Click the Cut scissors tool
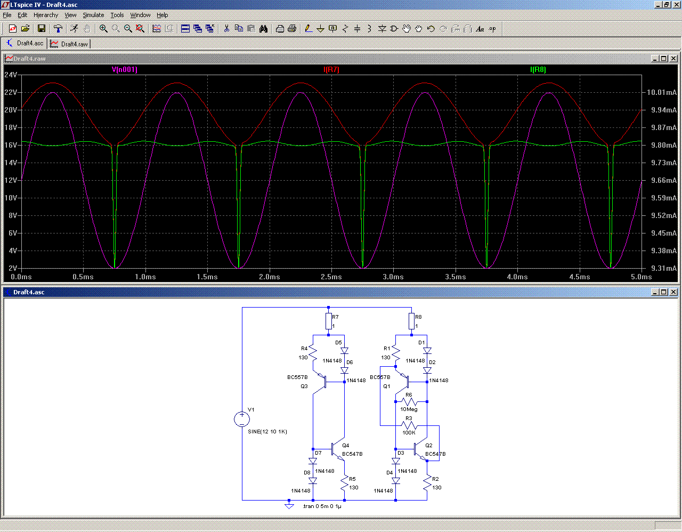Screen dimensions: 682x532 click(226, 29)
